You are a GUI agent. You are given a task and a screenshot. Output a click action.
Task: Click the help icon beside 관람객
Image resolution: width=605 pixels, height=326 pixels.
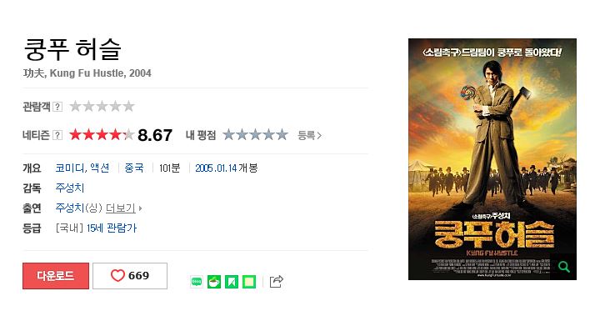click(57, 107)
